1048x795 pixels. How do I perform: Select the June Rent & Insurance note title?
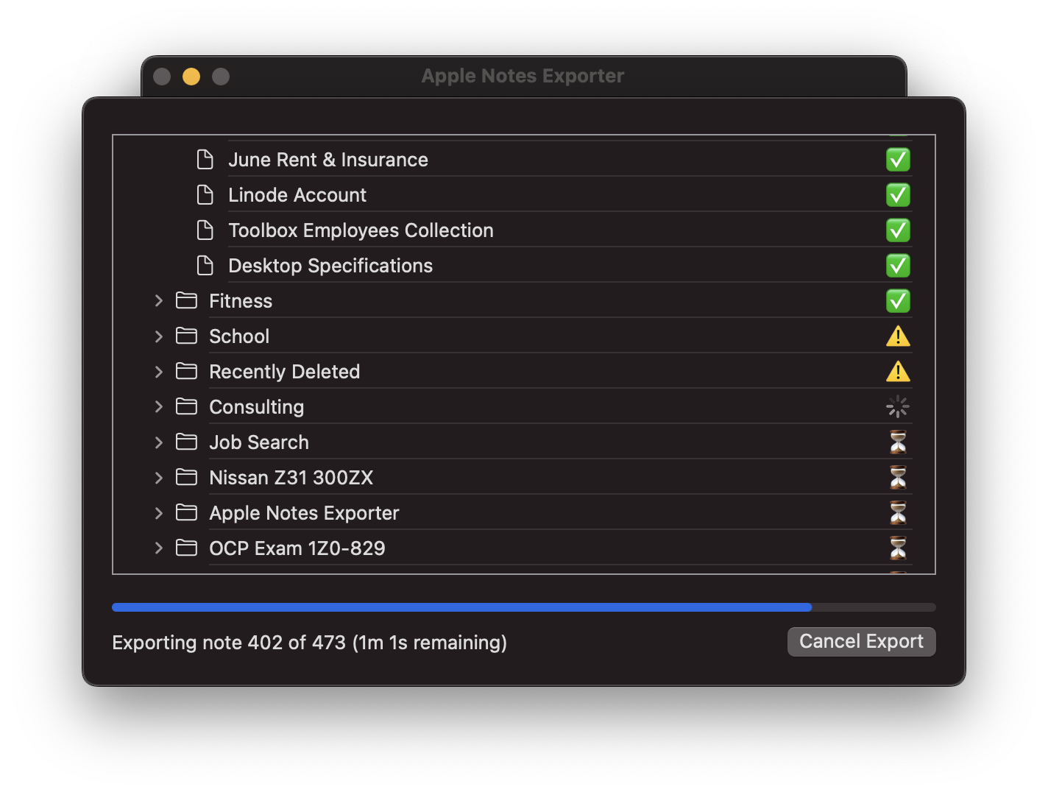[328, 160]
